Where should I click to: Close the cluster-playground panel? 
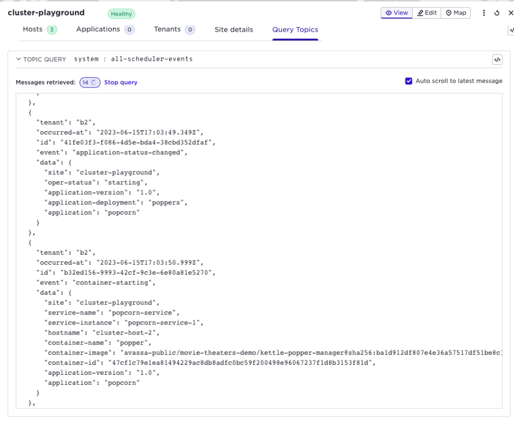pos(510,13)
